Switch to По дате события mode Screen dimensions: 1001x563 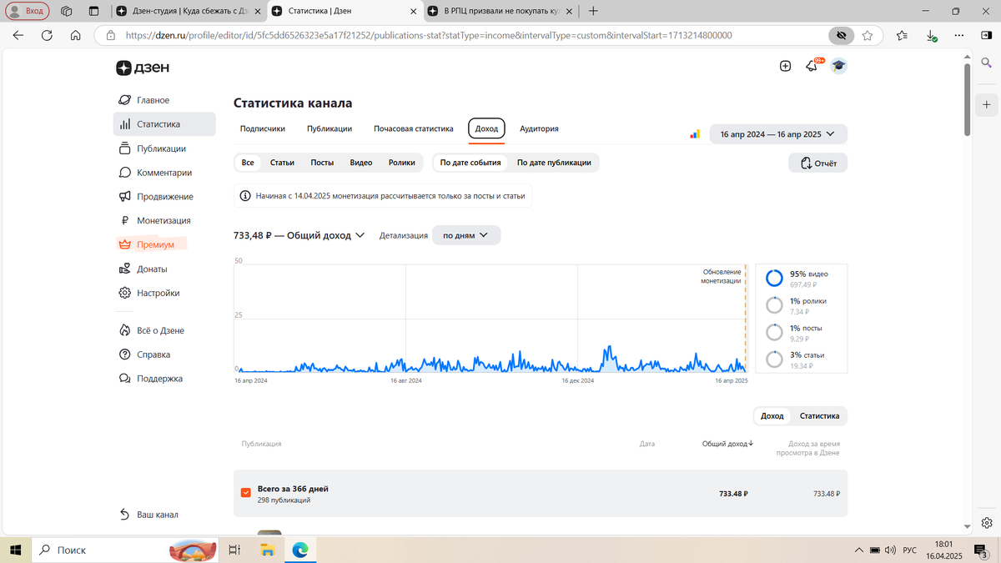(470, 163)
